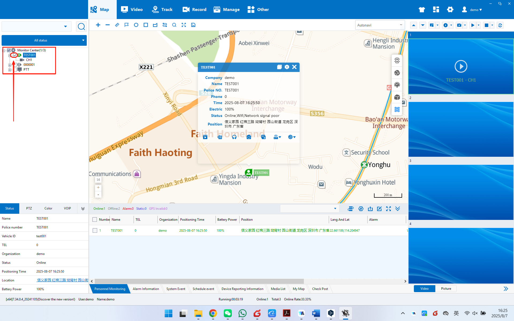This screenshot has width=514, height=321.
Task: Click the horizontal scrollbar of monitoring table
Action: point(199,281)
